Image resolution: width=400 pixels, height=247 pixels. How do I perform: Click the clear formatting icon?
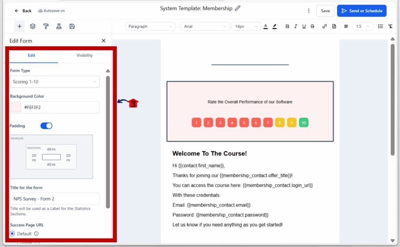[390, 26]
